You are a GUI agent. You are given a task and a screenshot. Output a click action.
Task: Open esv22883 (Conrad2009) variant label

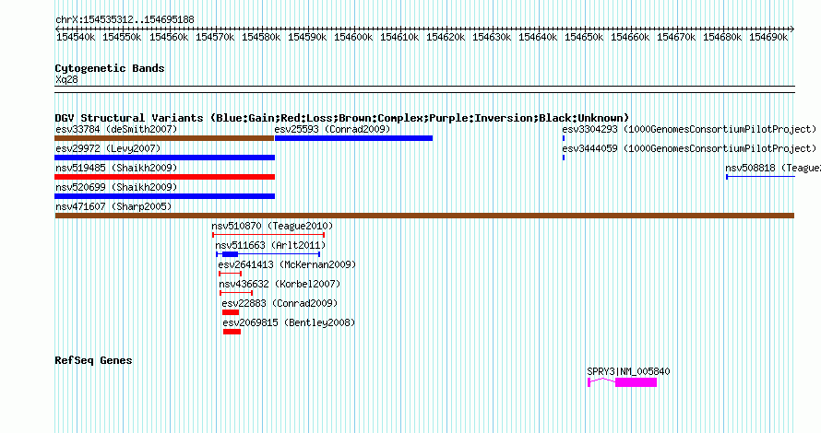280,303
